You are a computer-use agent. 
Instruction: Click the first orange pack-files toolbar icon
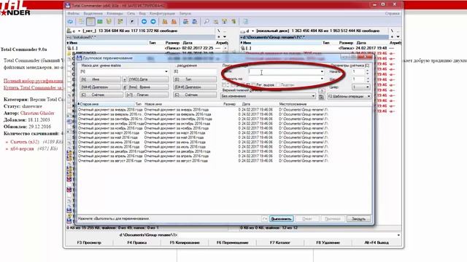pyautogui.click(x=165, y=22)
